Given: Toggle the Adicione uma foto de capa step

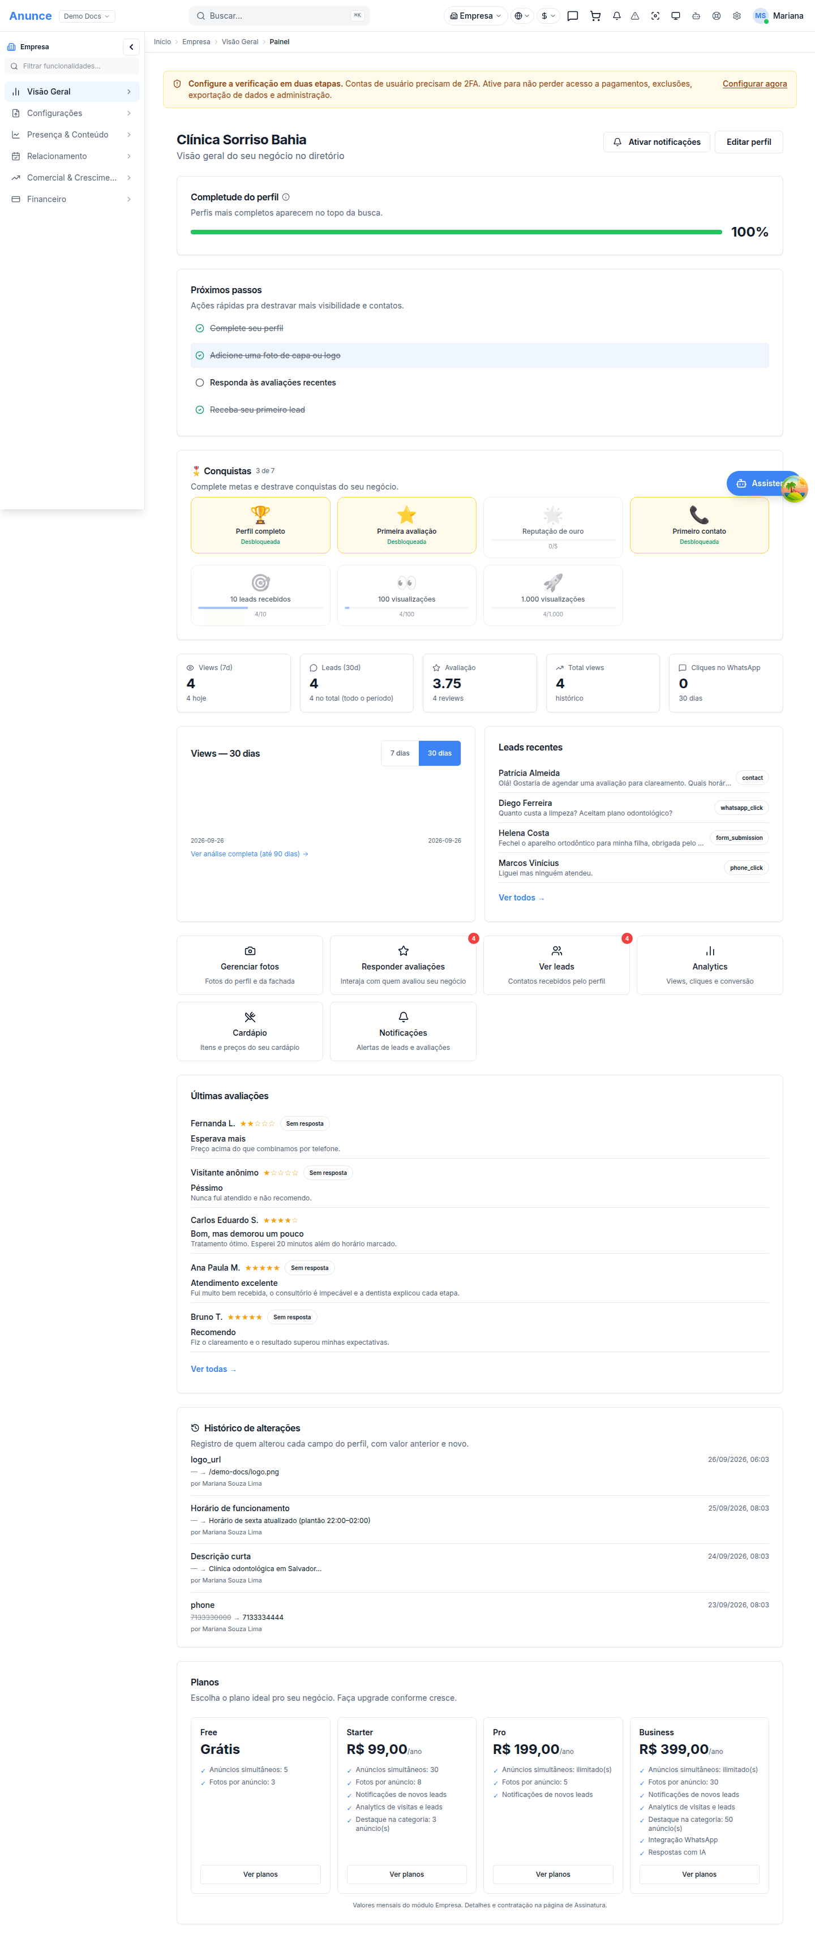Looking at the screenshot, I should (x=200, y=355).
